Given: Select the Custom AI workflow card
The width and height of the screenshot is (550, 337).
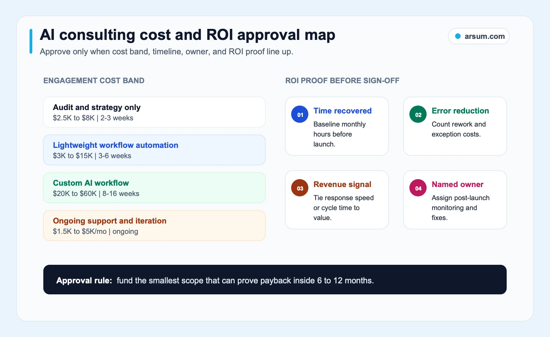Looking at the screenshot, I should tap(154, 188).
